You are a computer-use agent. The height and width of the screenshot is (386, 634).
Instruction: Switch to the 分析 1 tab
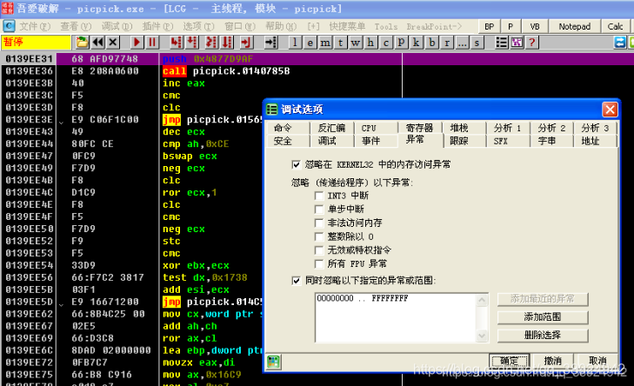point(507,128)
